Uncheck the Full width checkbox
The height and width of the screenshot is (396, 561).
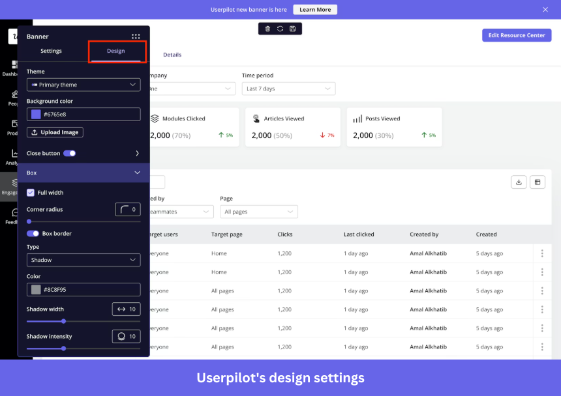[x=31, y=193]
